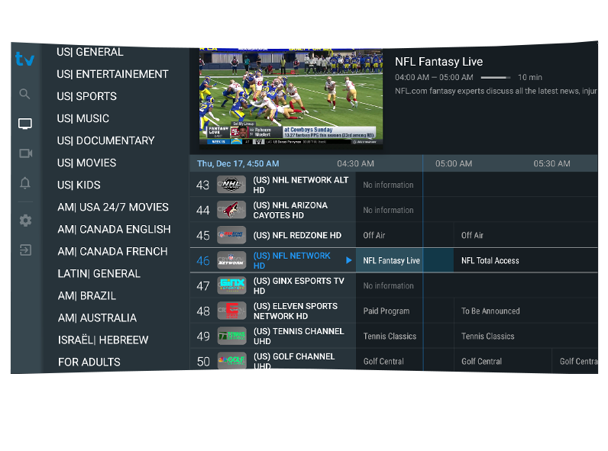608x451 pixels.
Task: Select the US| KIDS category
Action: pyautogui.click(x=79, y=185)
